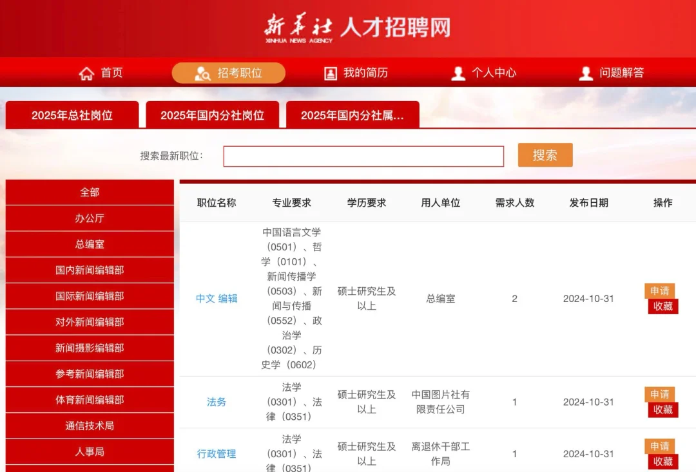Click the home icon beside 首页
Viewport: 696px width, 472px height.
(86, 73)
